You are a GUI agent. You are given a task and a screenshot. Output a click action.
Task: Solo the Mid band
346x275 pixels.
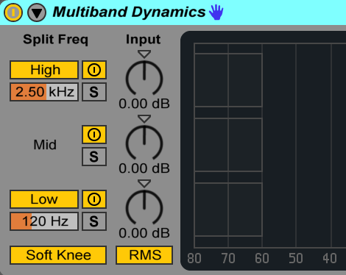coord(94,157)
